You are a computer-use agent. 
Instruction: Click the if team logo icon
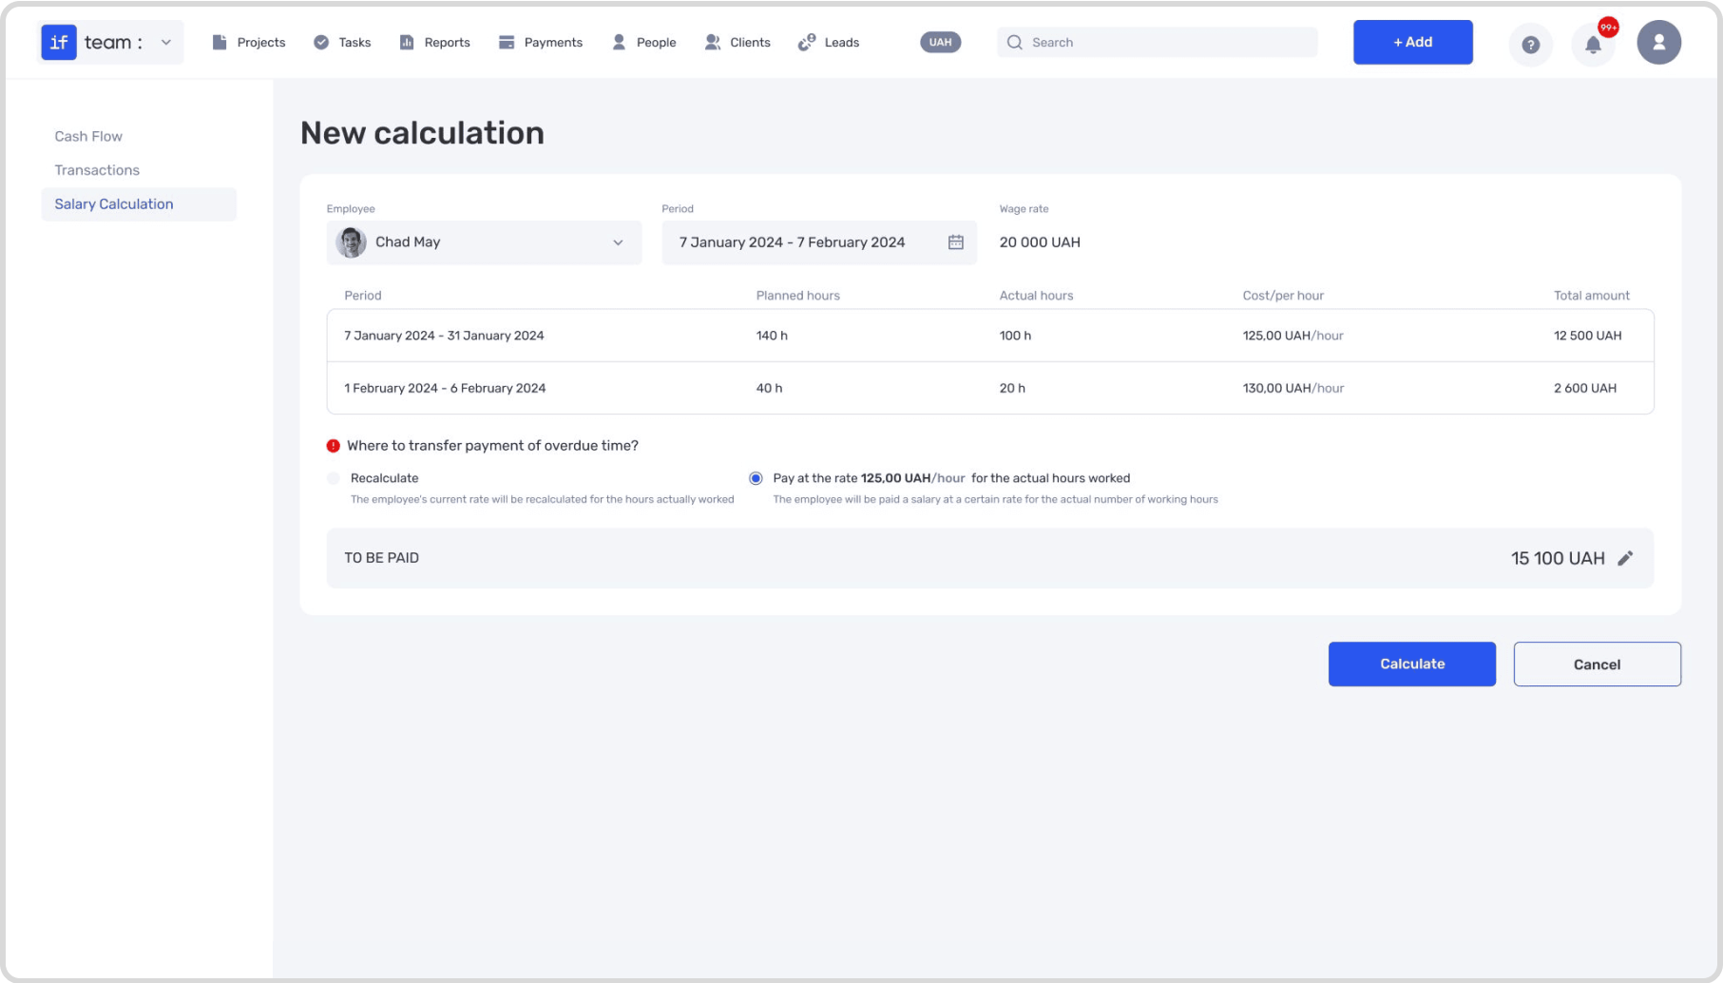click(x=59, y=42)
